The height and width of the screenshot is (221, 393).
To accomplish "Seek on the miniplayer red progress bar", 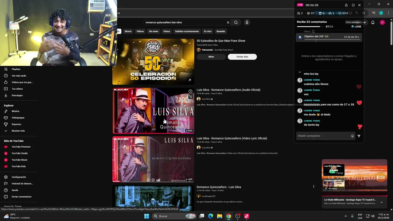I will point(354,196).
